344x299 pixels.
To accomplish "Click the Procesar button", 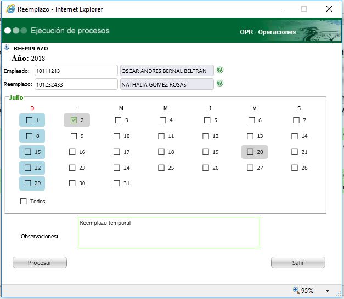I will pos(40,263).
